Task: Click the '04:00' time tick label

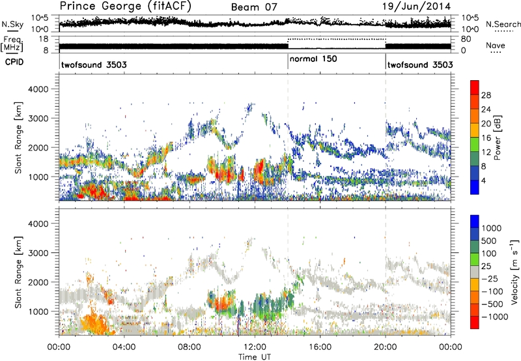Action: [124, 347]
